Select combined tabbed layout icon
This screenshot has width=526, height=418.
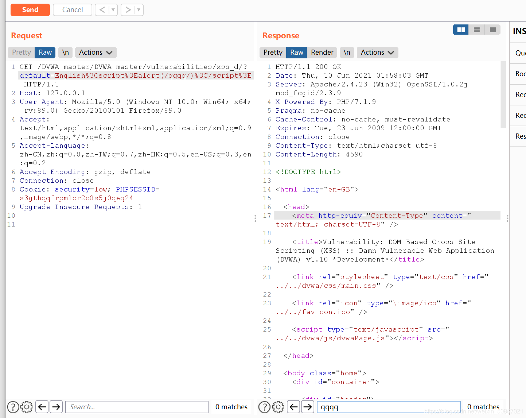pyautogui.click(x=492, y=30)
